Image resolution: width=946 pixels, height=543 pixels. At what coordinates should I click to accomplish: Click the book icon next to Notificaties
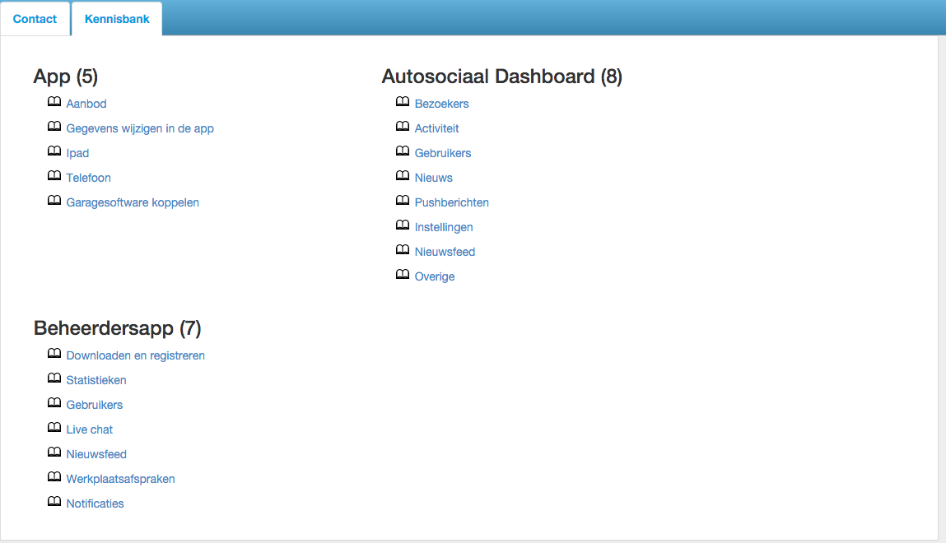54,502
